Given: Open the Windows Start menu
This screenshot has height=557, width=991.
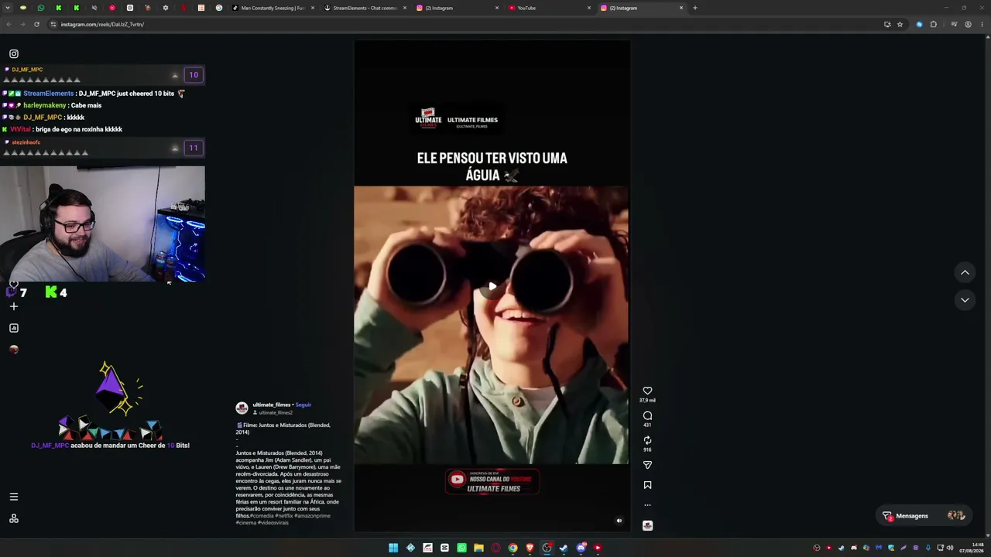Looking at the screenshot, I should tap(393, 548).
